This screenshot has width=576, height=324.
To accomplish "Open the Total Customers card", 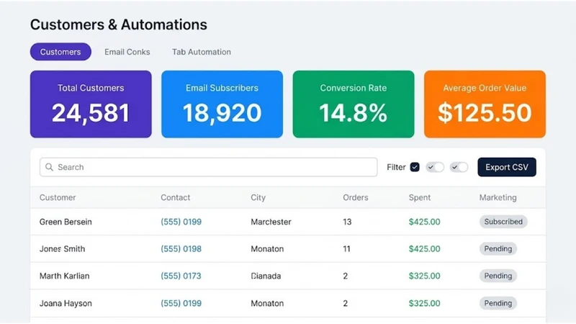I will pos(91,104).
